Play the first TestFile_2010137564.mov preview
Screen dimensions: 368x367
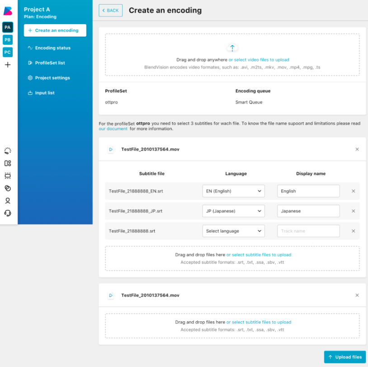[x=111, y=149]
